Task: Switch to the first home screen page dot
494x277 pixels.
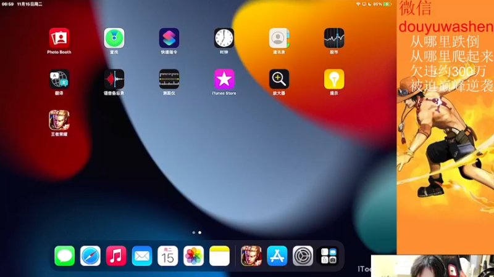Action: pyautogui.click(x=194, y=233)
